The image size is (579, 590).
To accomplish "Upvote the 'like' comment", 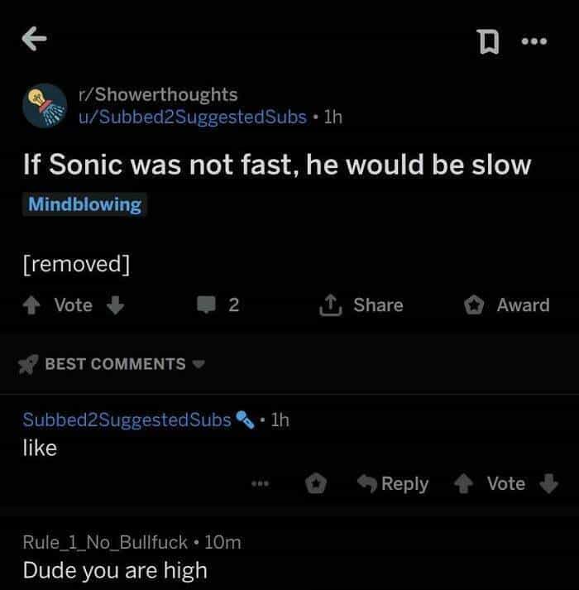I will click(x=462, y=484).
